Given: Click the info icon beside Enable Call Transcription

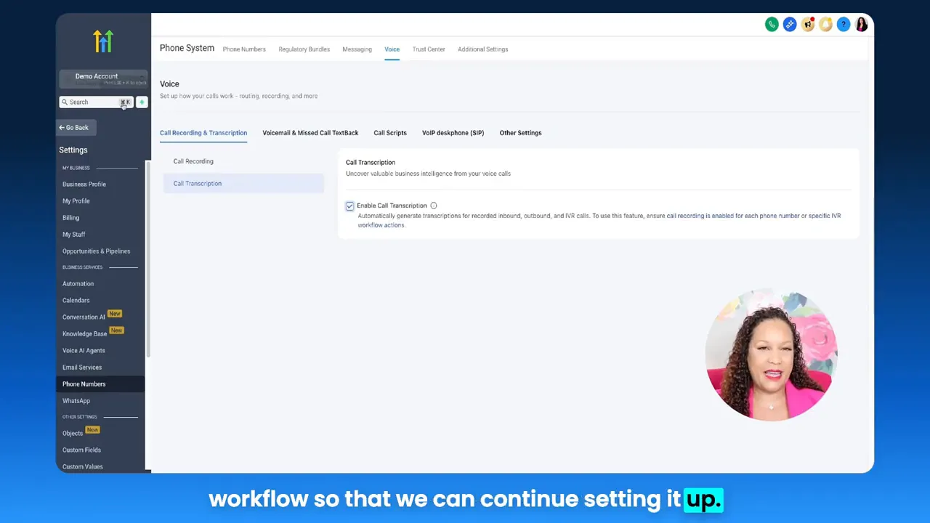Looking at the screenshot, I should click(434, 206).
